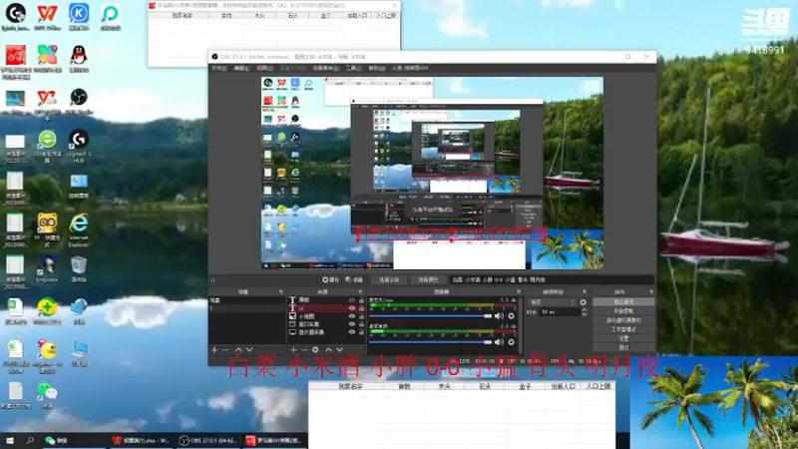
Task: Move scene down with the Scenes panel down arrow
Action: (248, 350)
